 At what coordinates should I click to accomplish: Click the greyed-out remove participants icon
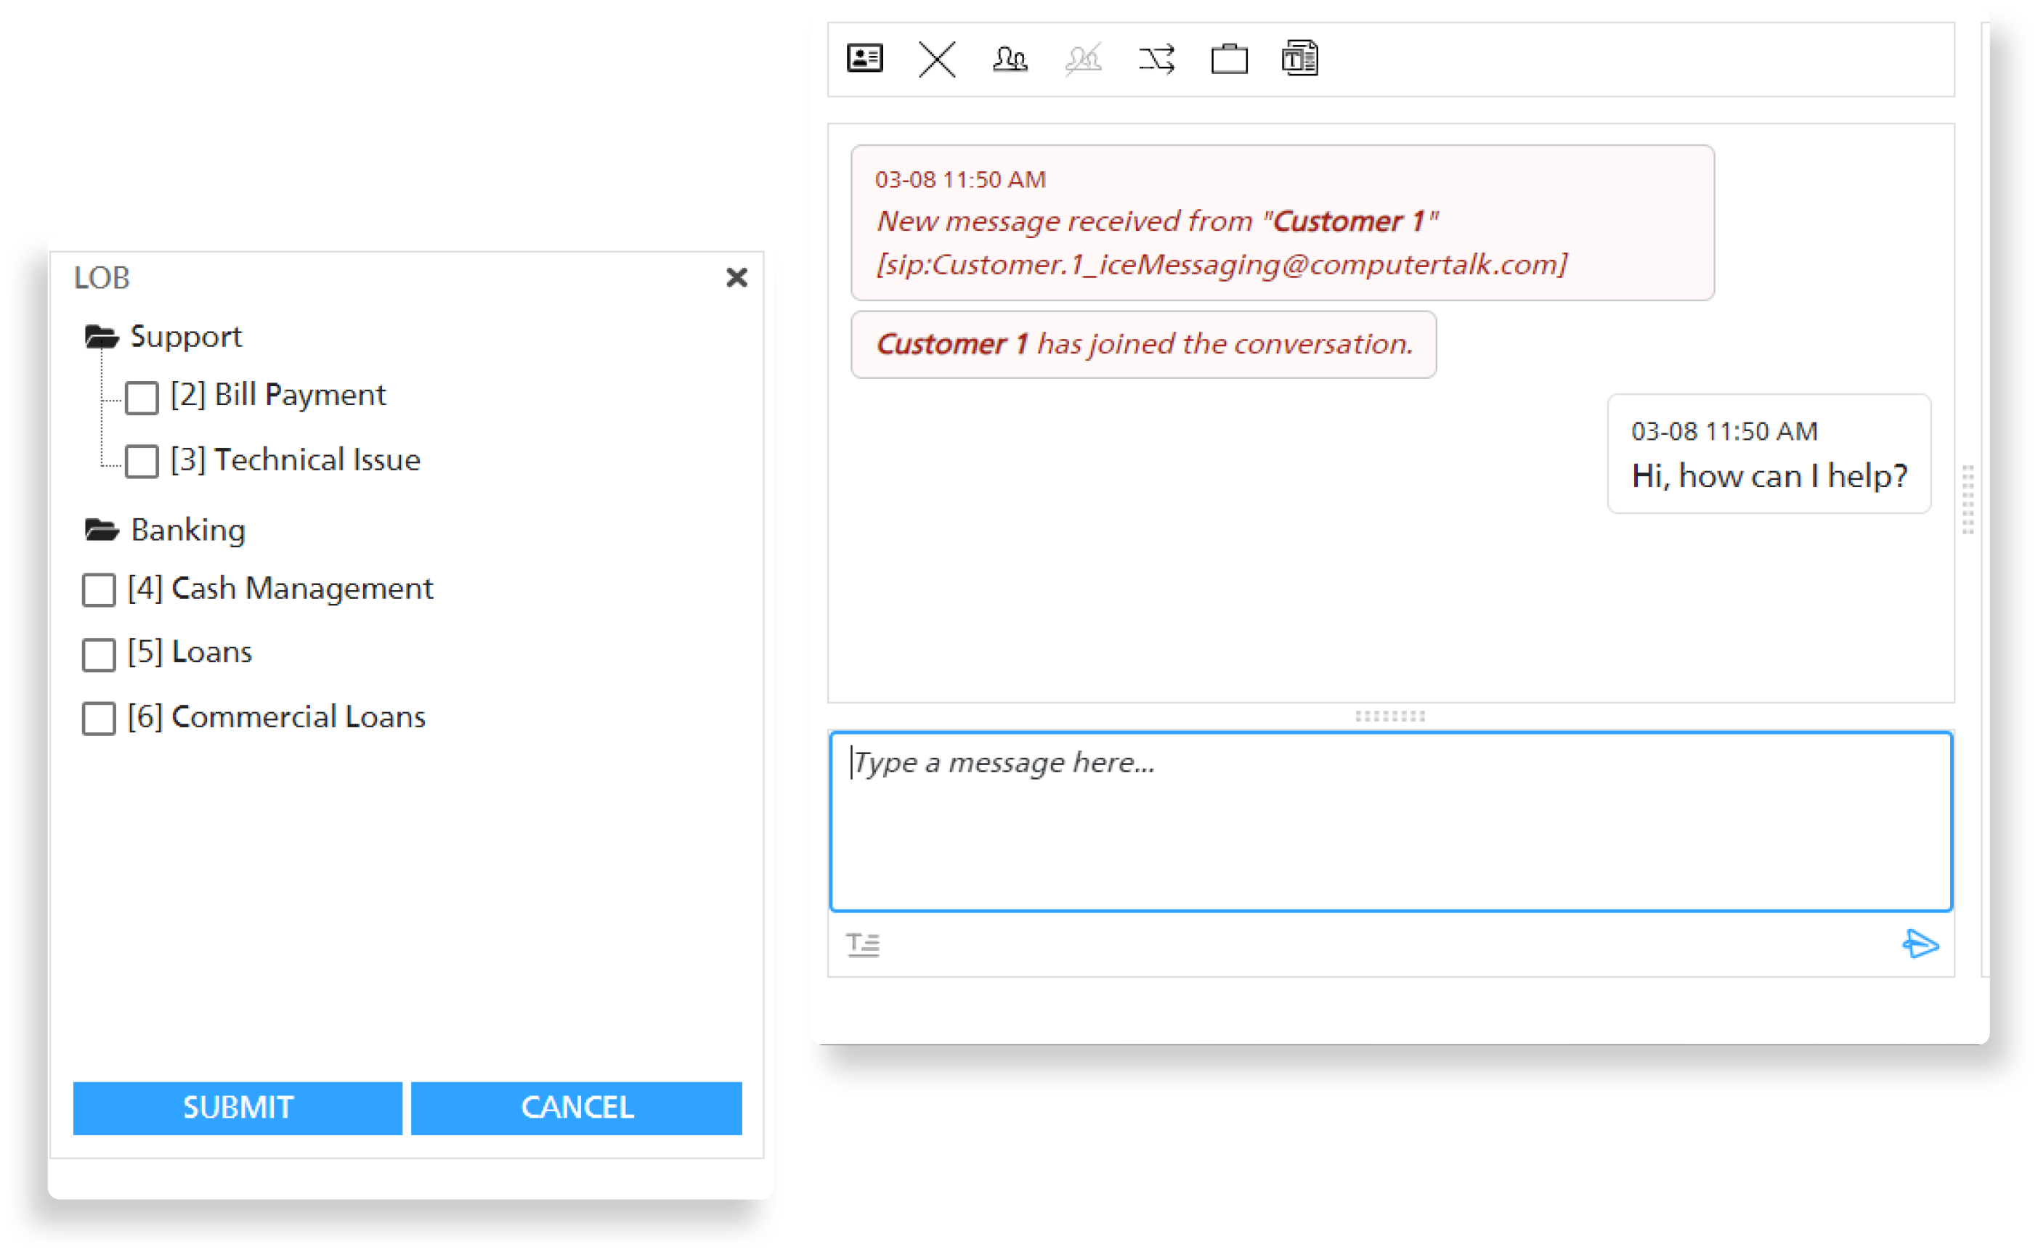(x=1083, y=59)
